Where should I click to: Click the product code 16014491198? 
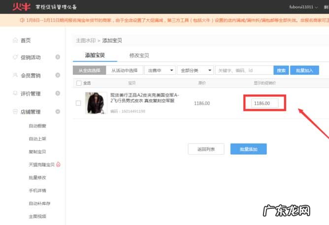(x=133, y=111)
